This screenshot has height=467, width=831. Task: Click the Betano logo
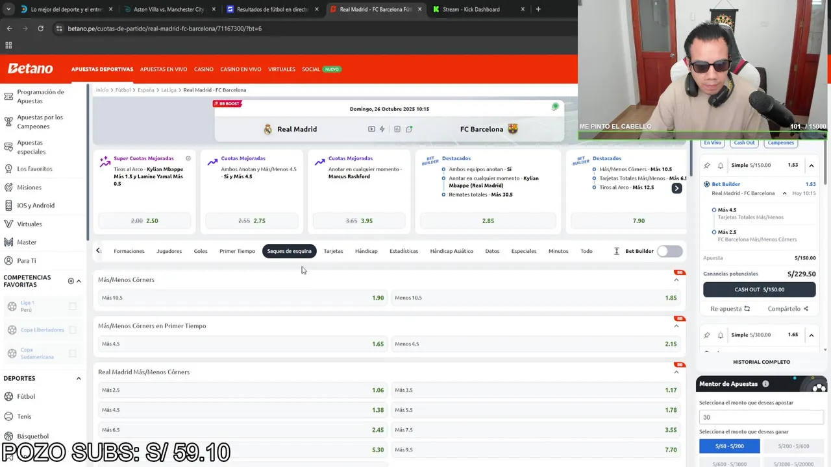point(30,69)
